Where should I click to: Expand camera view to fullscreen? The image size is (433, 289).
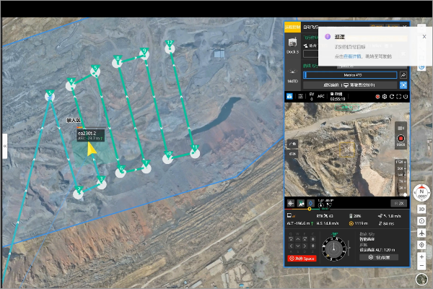[x=398, y=97]
